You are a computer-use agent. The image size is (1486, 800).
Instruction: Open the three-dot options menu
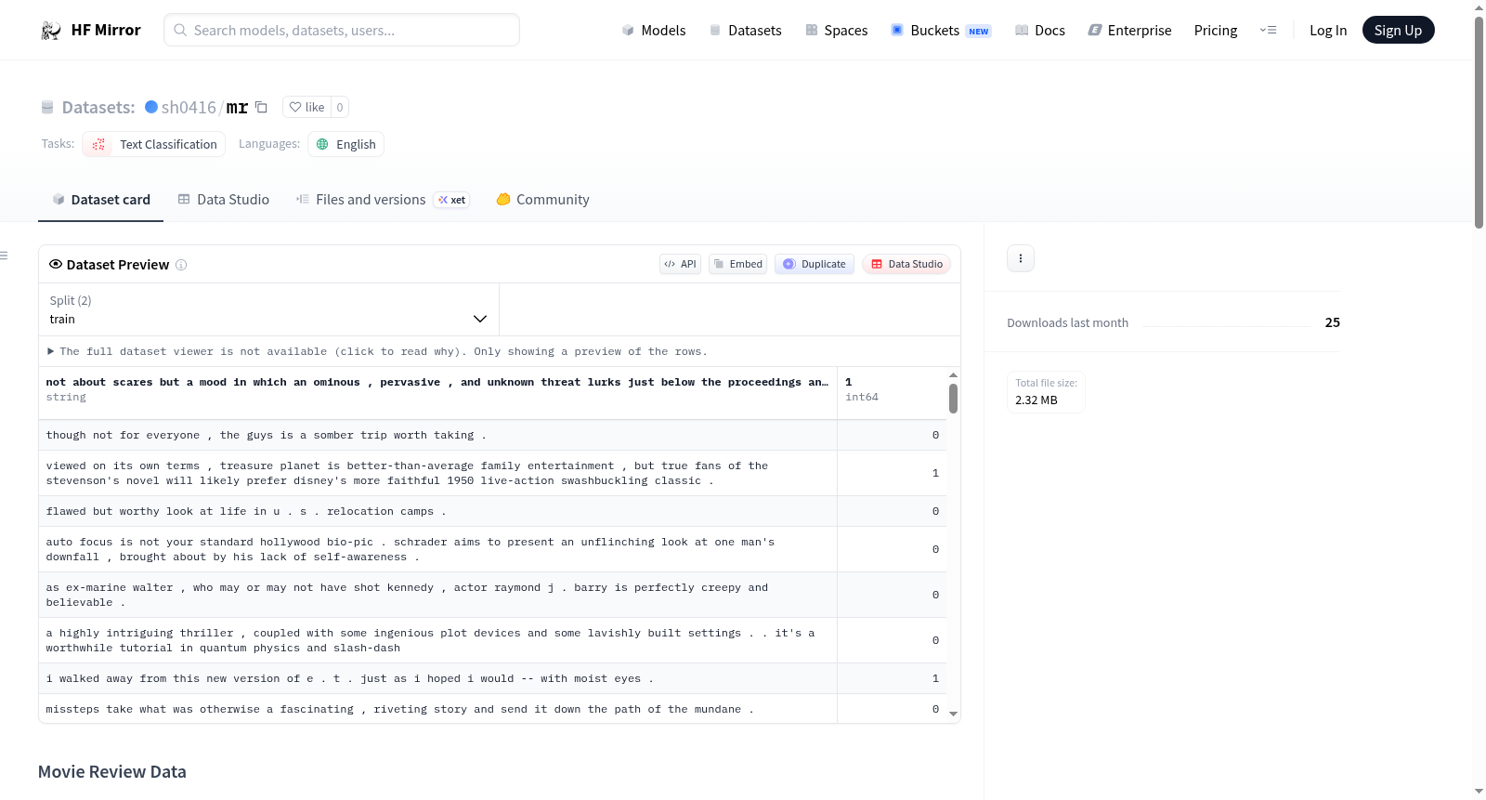pyautogui.click(x=1021, y=258)
